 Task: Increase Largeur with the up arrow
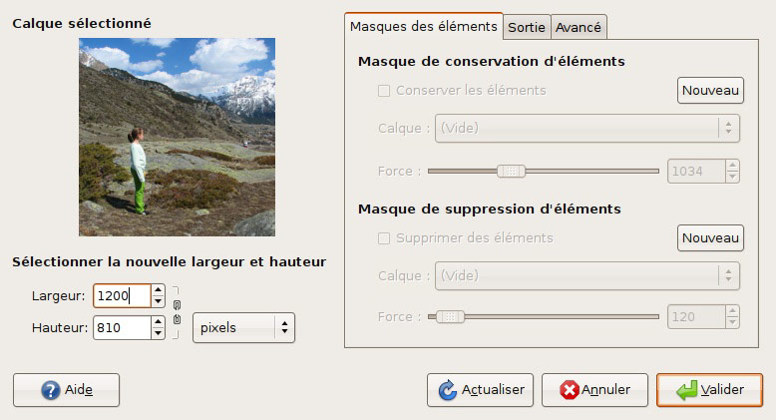pyautogui.click(x=158, y=290)
